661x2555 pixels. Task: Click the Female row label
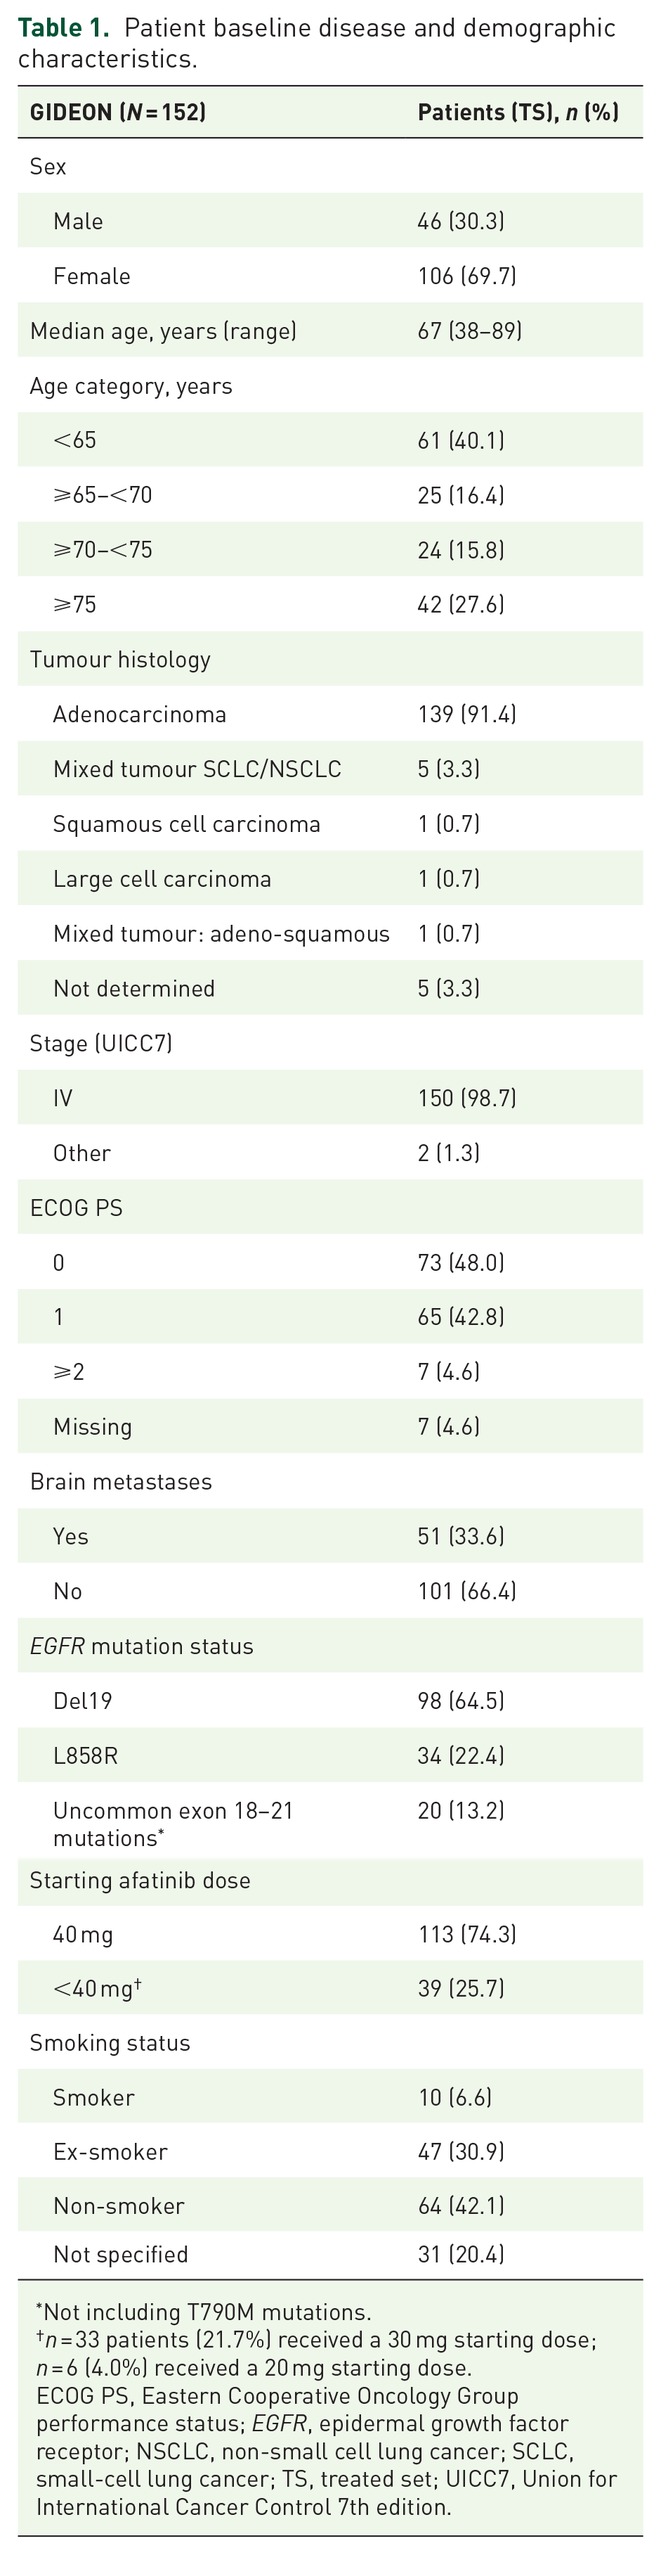(92, 276)
